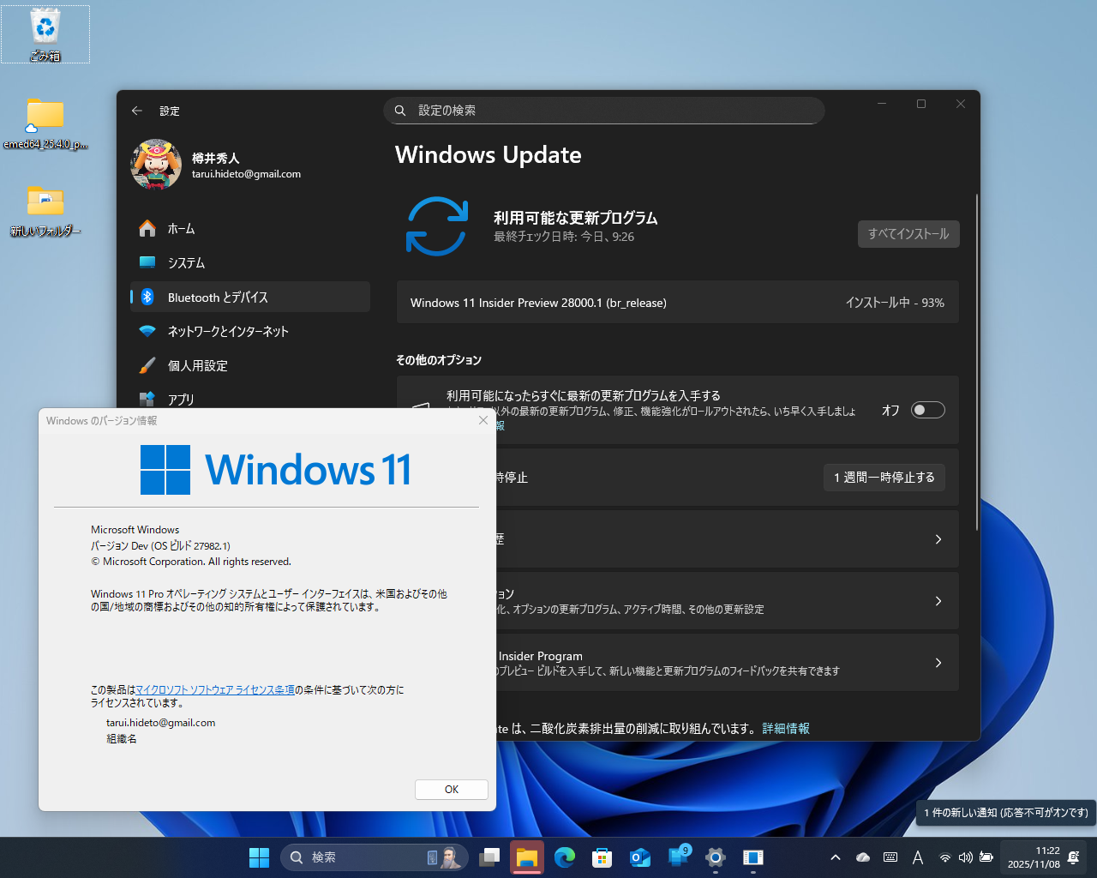1097x878 pixels.
Task: Click the 詳細情報 carbon emissions link
Action: tap(785, 728)
